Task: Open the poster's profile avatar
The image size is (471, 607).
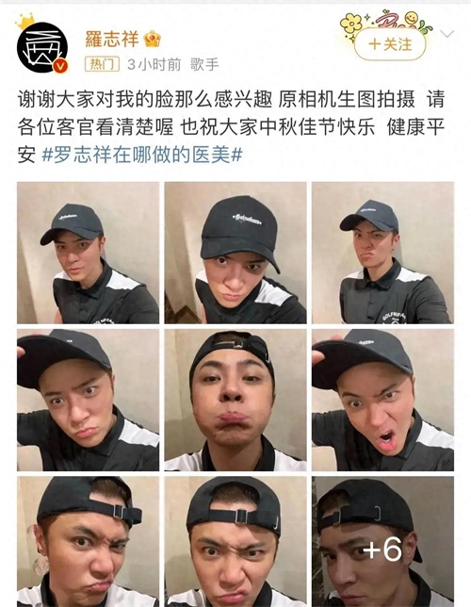Action: click(x=42, y=47)
